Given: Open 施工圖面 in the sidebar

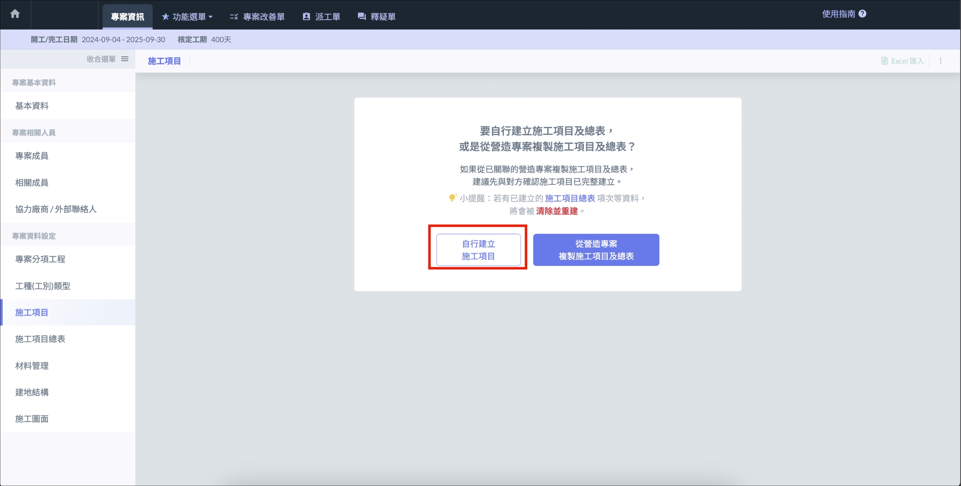Looking at the screenshot, I should [x=32, y=418].
